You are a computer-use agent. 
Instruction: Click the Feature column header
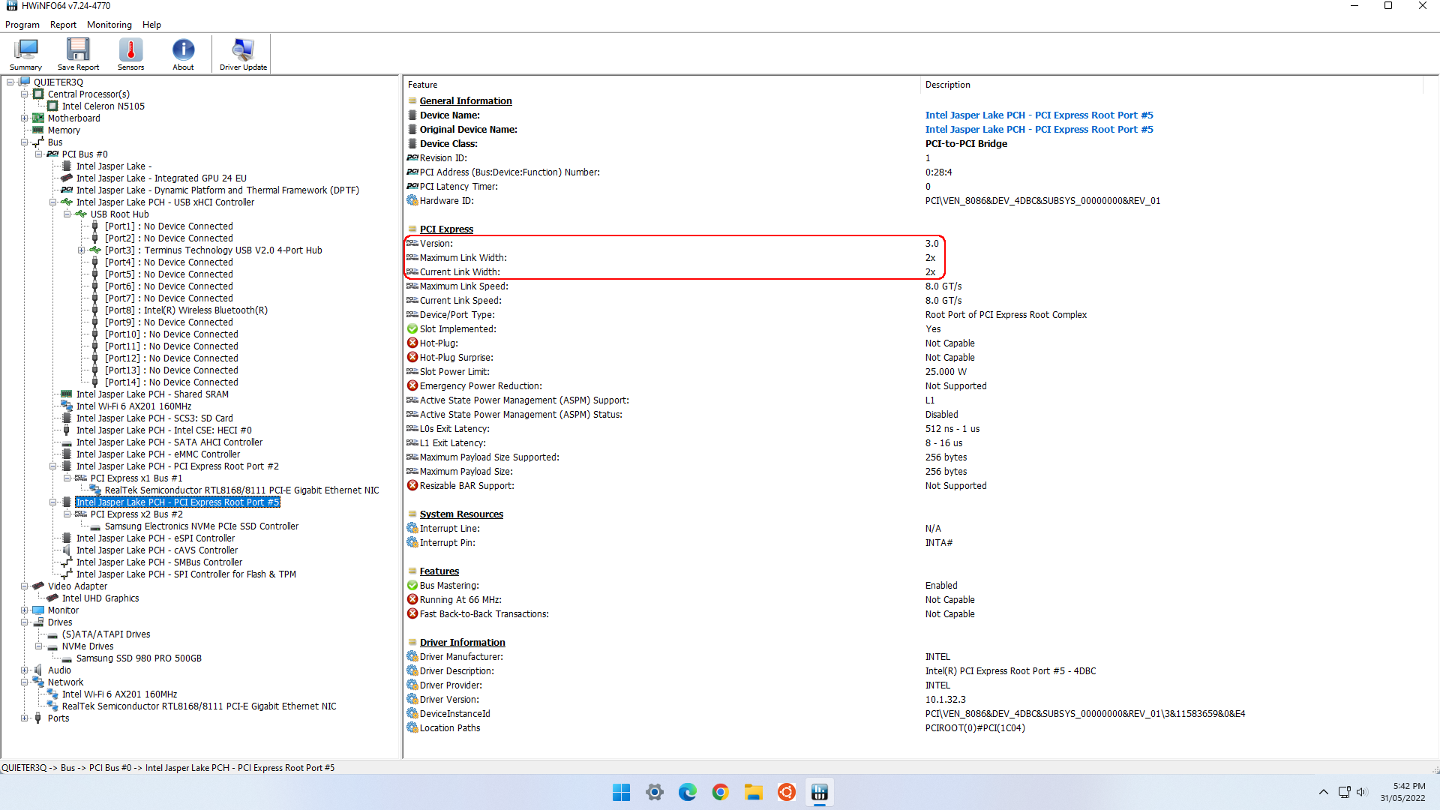pos(422,85)
